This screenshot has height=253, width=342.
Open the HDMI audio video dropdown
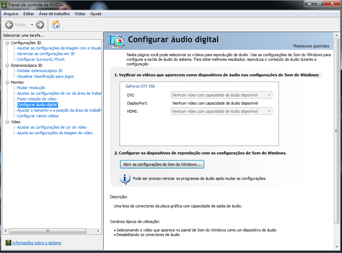pyautogui.click(x=221, y=111)
